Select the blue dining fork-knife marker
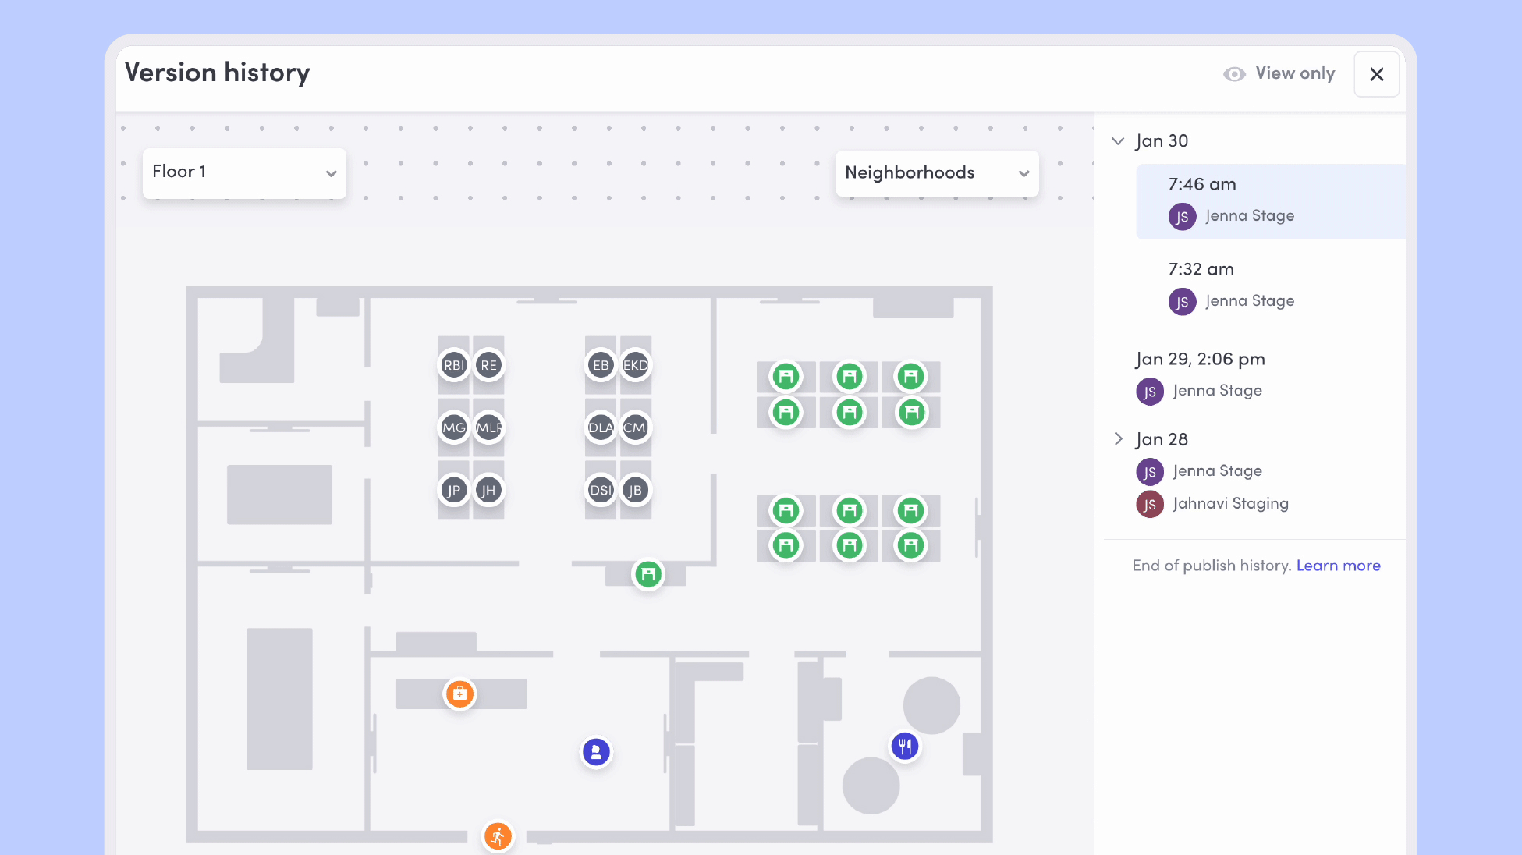The width and height of the screenshot is (1522, 855). [x=905, y=747]
